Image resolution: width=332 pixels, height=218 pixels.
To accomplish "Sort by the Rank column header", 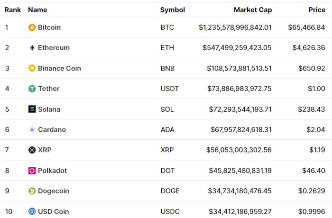I will (13, 10).
